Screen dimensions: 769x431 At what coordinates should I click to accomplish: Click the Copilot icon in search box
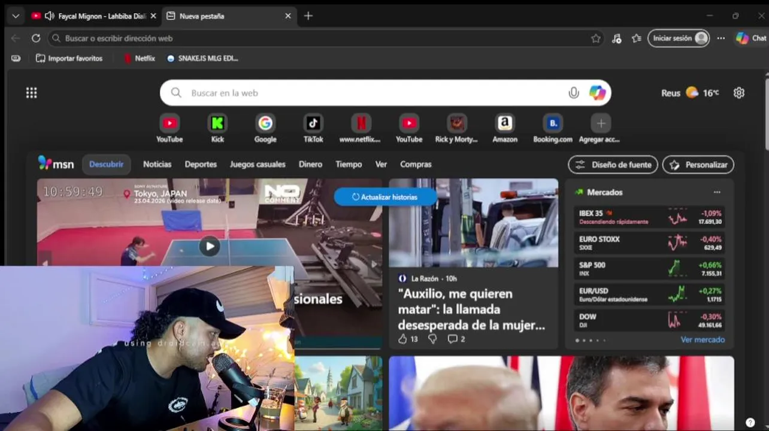click(597, 93)
